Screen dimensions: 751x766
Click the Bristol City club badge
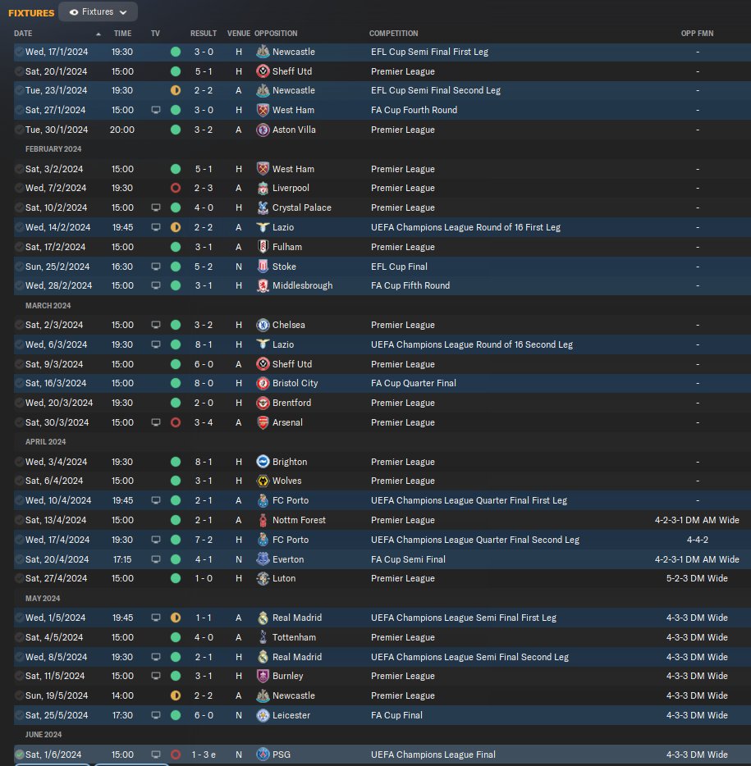coord(263,384)
